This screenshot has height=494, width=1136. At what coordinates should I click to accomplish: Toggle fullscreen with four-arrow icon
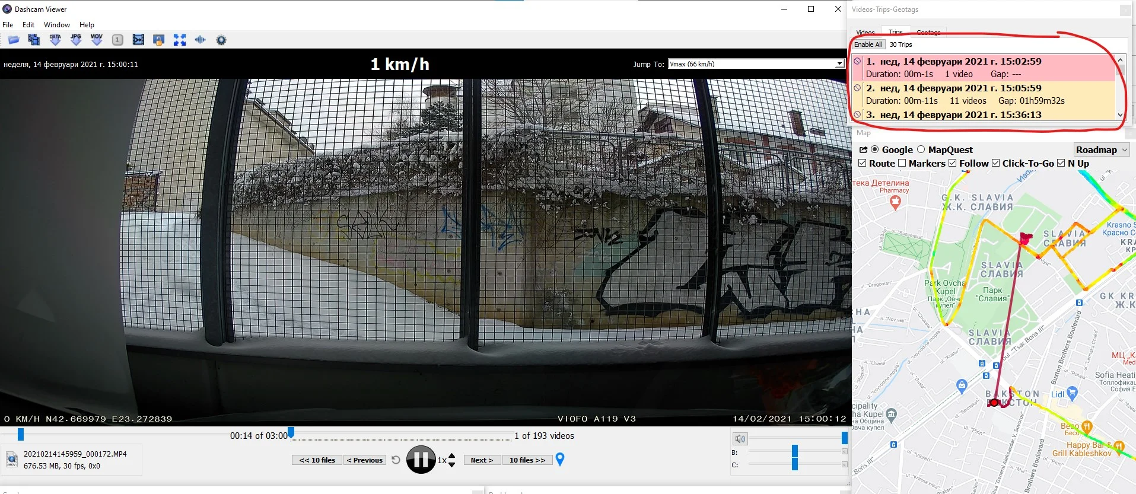click(180, 40)
